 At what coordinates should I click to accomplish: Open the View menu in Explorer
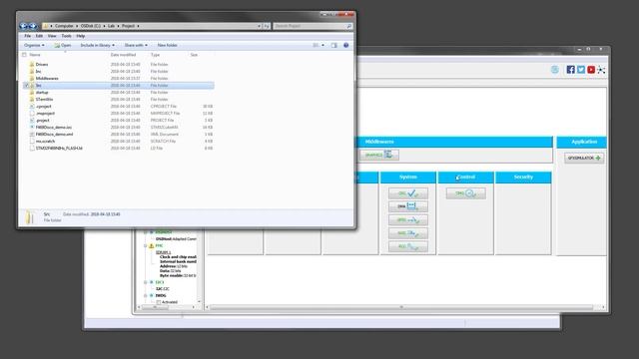[52, 36]
